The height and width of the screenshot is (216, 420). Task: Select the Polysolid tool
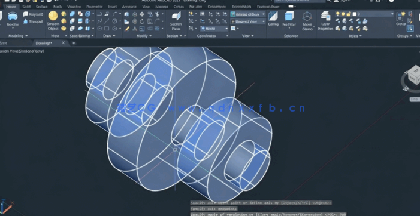pyautogui.click(x=33, y=14)
